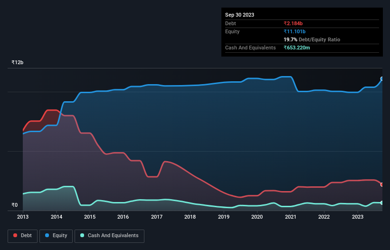The image size is (390, 250).
Task: Select the 2020 x-axis label
Action: pos(257,217)
